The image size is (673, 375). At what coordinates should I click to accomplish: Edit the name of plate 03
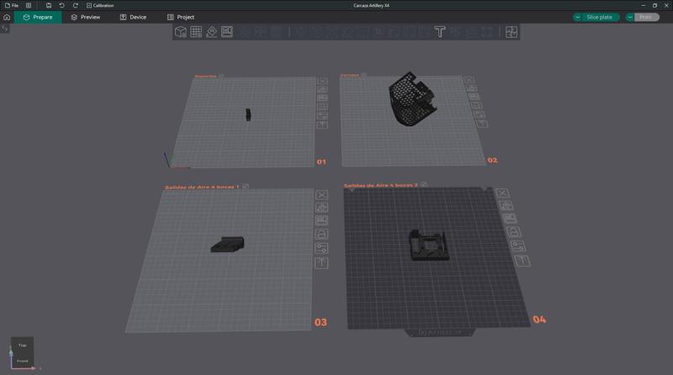[246, 186]
